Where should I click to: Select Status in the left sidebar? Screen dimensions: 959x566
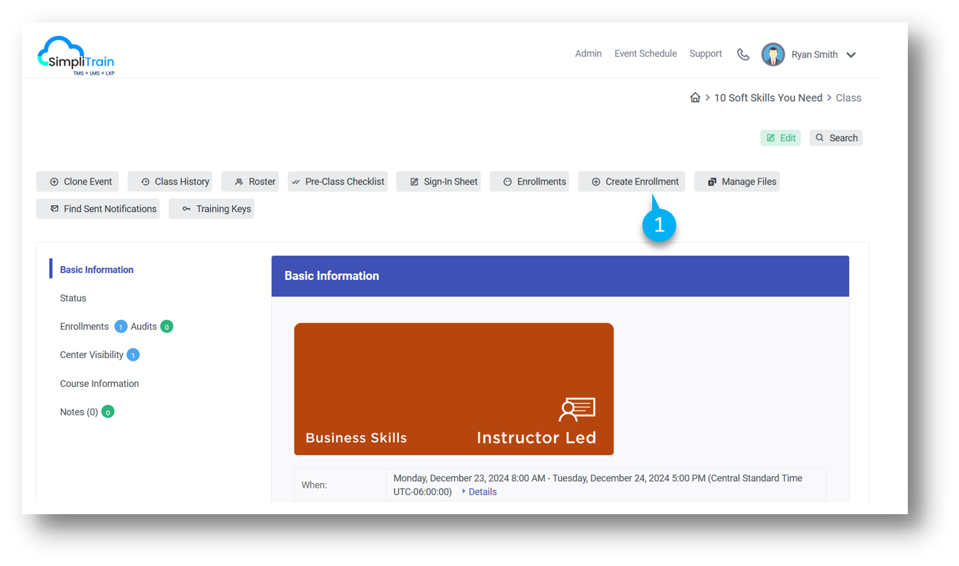(73, 299)
